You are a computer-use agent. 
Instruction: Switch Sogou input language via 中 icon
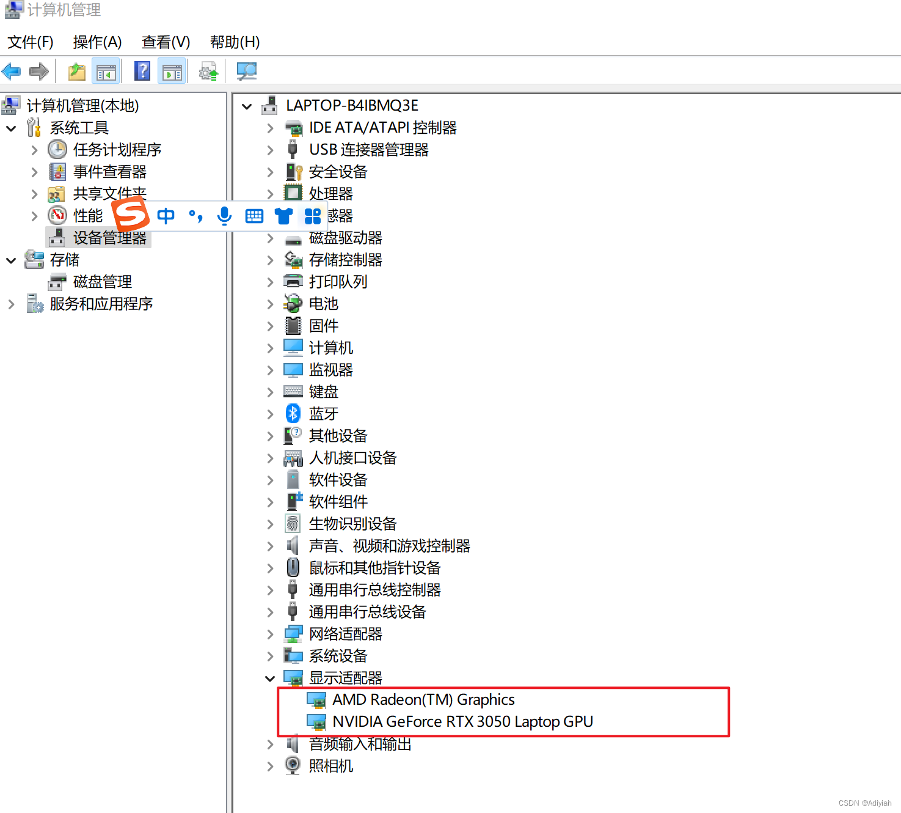[x=166, y=216]
